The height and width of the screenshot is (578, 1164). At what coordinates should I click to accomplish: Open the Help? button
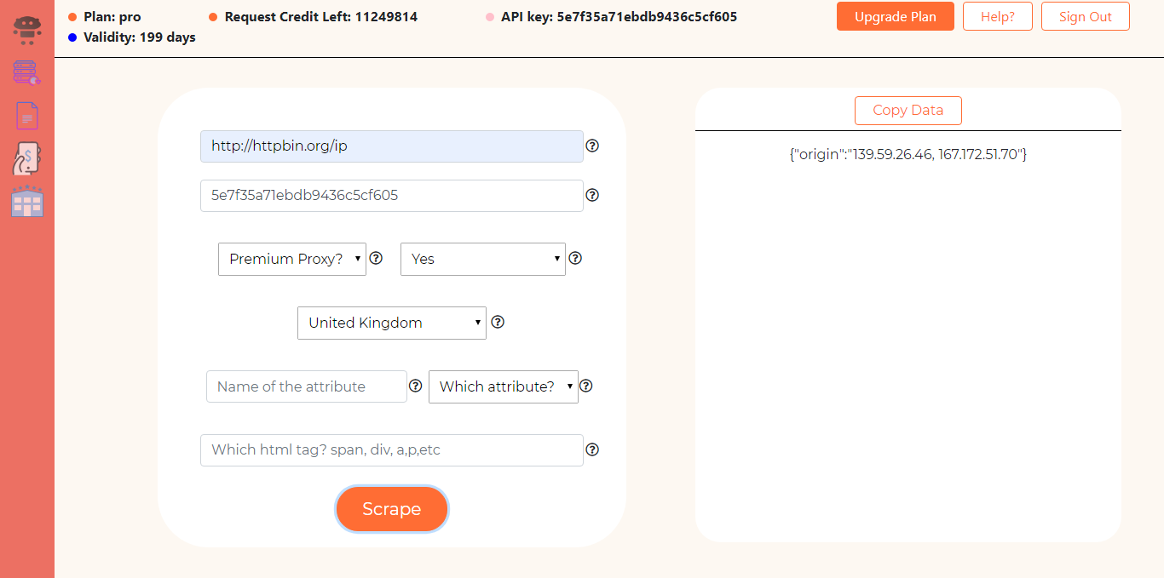(x=998, y=16)
